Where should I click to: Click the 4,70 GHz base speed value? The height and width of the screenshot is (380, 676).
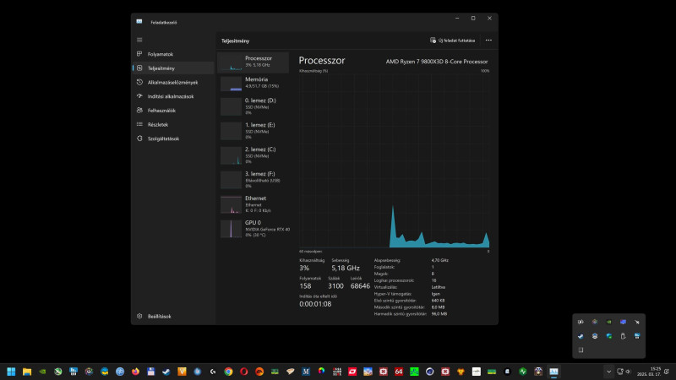click(x=439, y=260)
